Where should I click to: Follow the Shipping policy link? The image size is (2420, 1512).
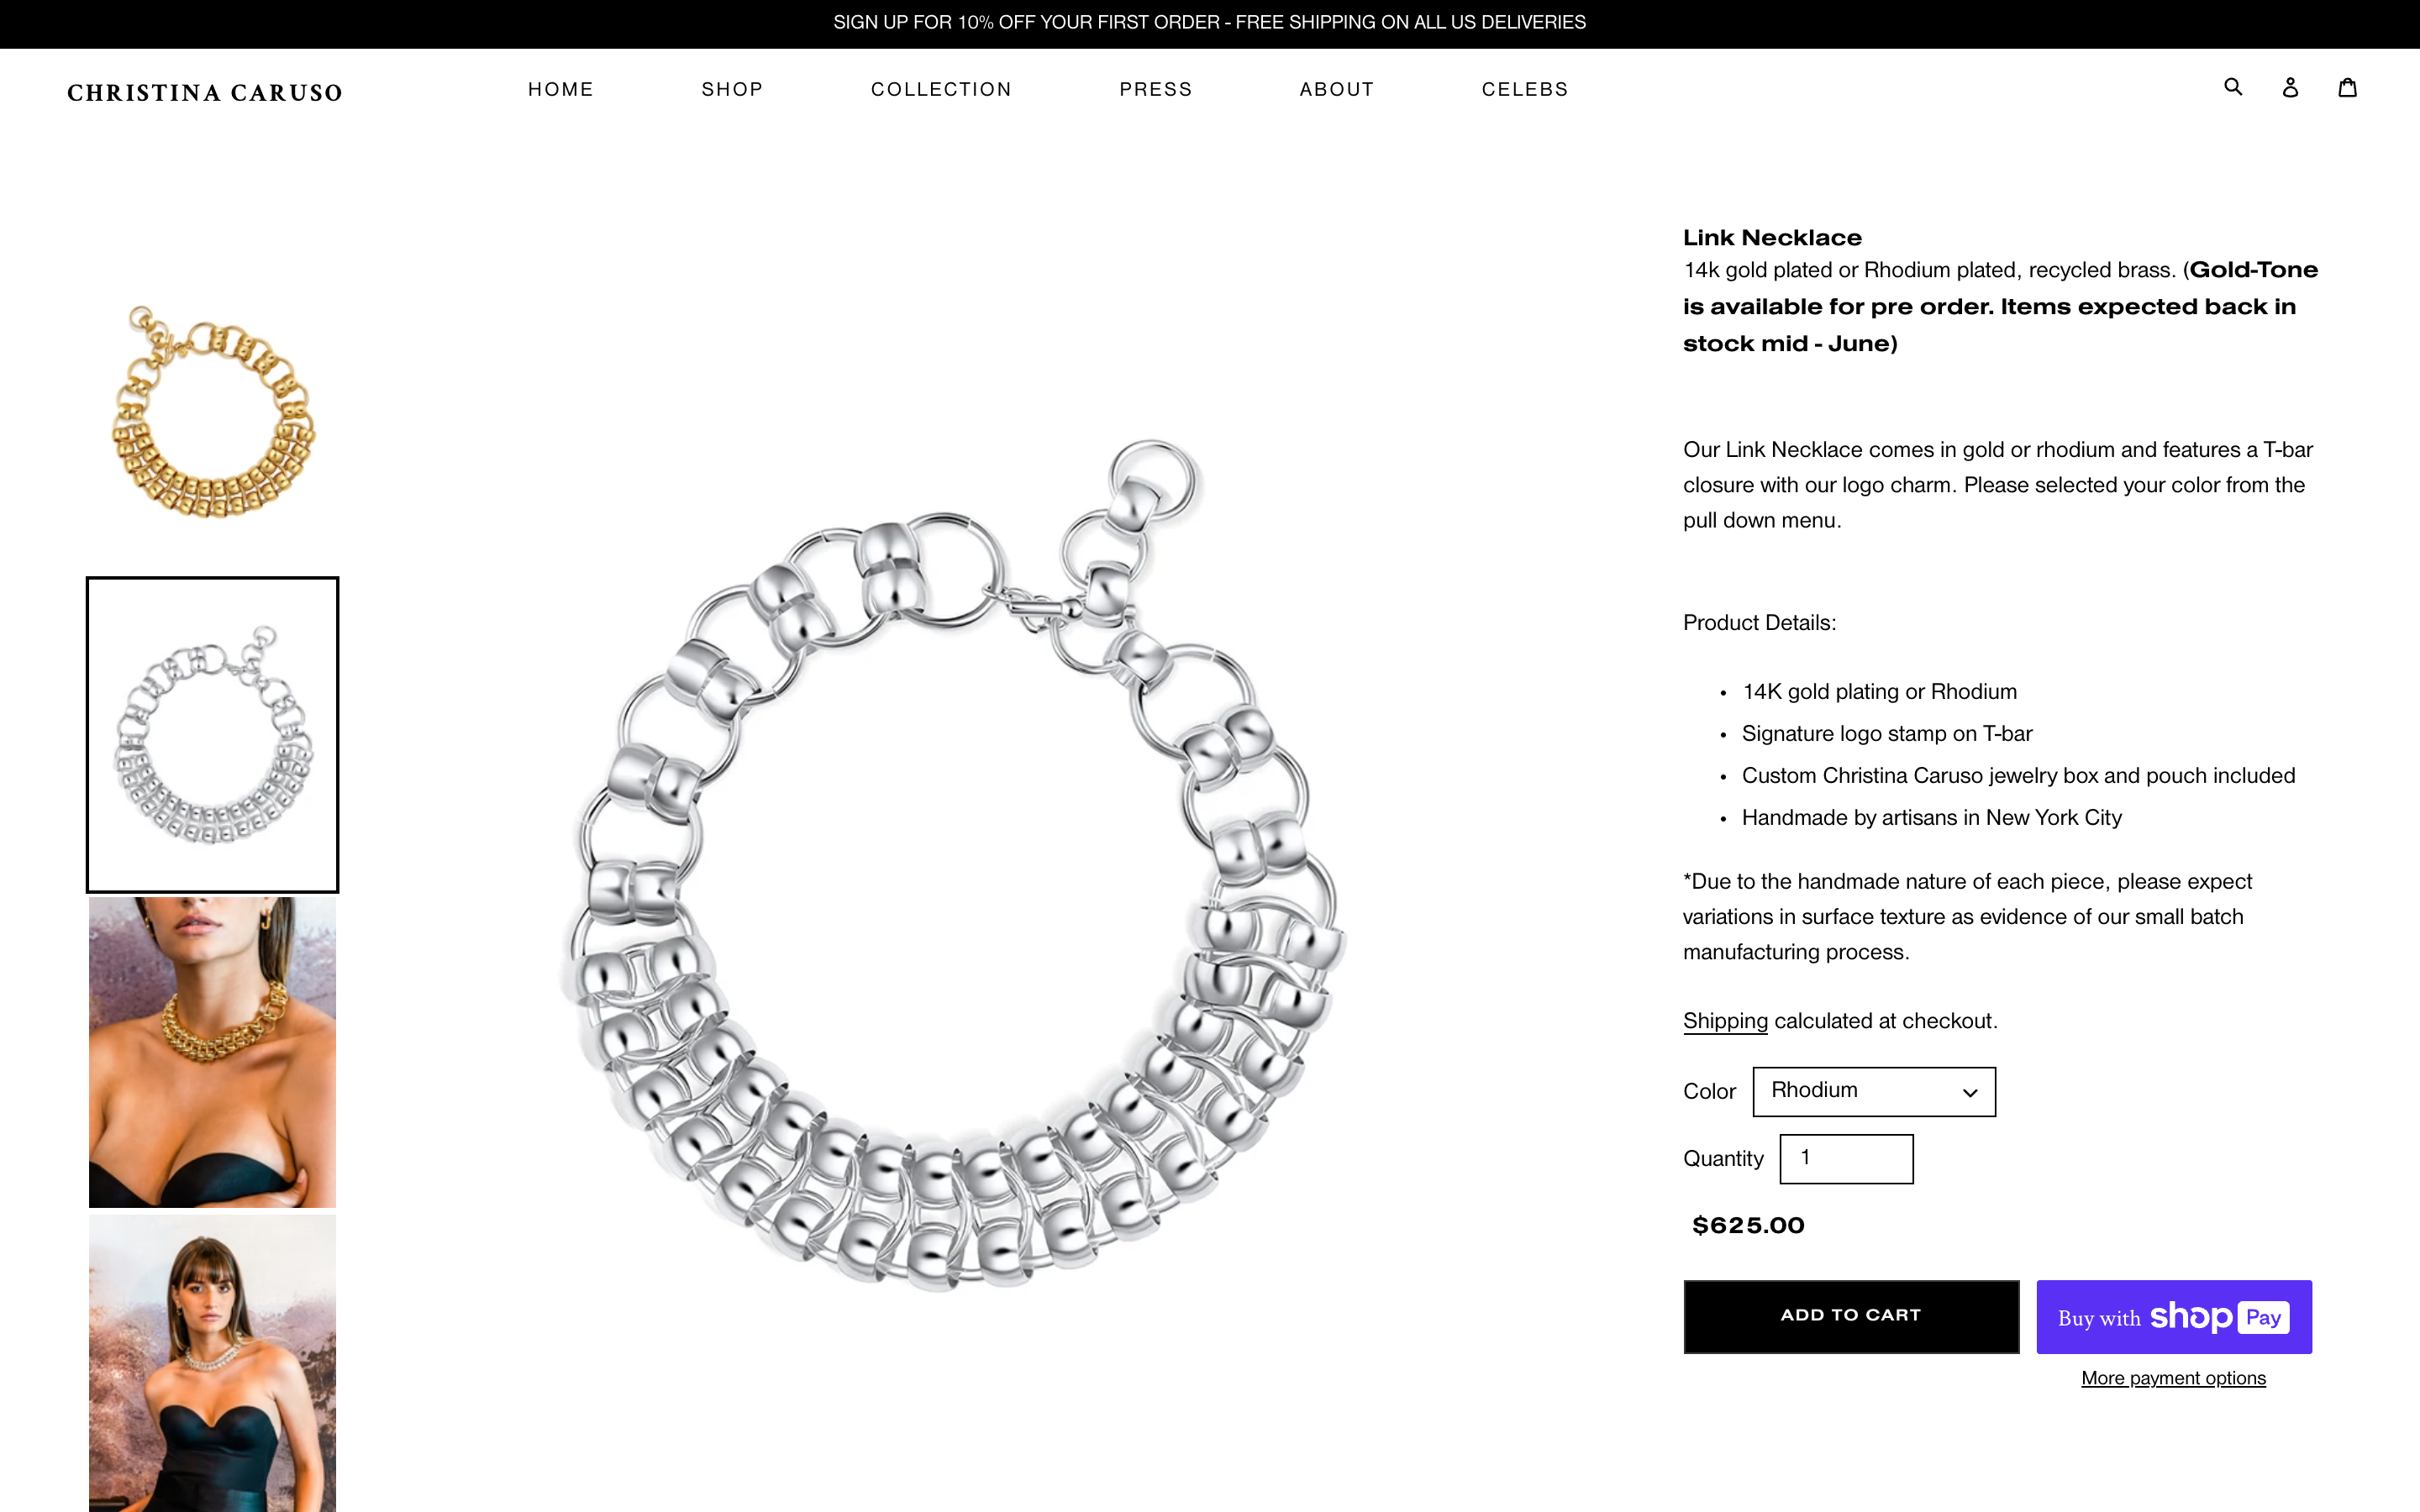pos(1725,1021)
